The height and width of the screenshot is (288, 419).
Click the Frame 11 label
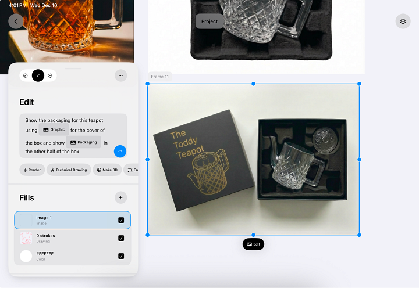(x=160, y=77)
